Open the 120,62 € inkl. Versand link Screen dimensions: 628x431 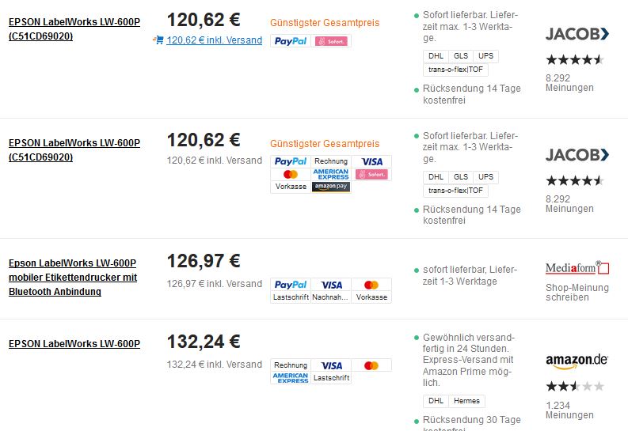(x=215, y=40)
